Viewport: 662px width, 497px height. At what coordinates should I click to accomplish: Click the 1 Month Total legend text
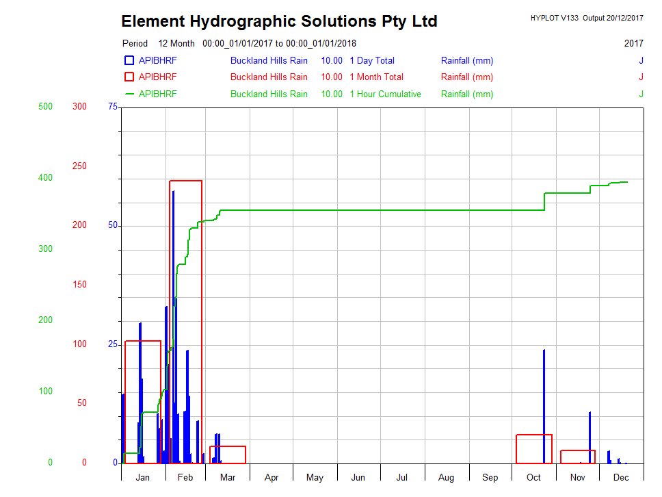[376, 77]
